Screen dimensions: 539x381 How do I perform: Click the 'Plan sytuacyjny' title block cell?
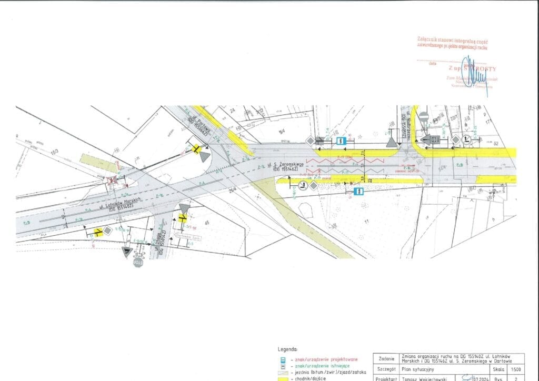tap(421, 370)
